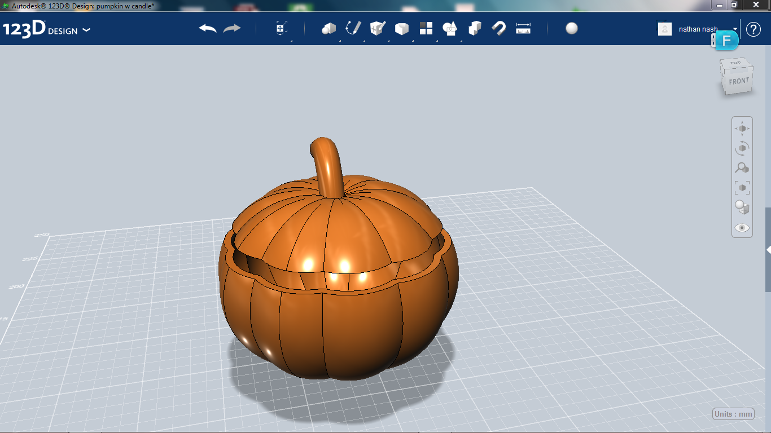Open the Construct tool
The height and width of the screenshot is (433, 771).
pyautogui.click(x=377, y=28)
